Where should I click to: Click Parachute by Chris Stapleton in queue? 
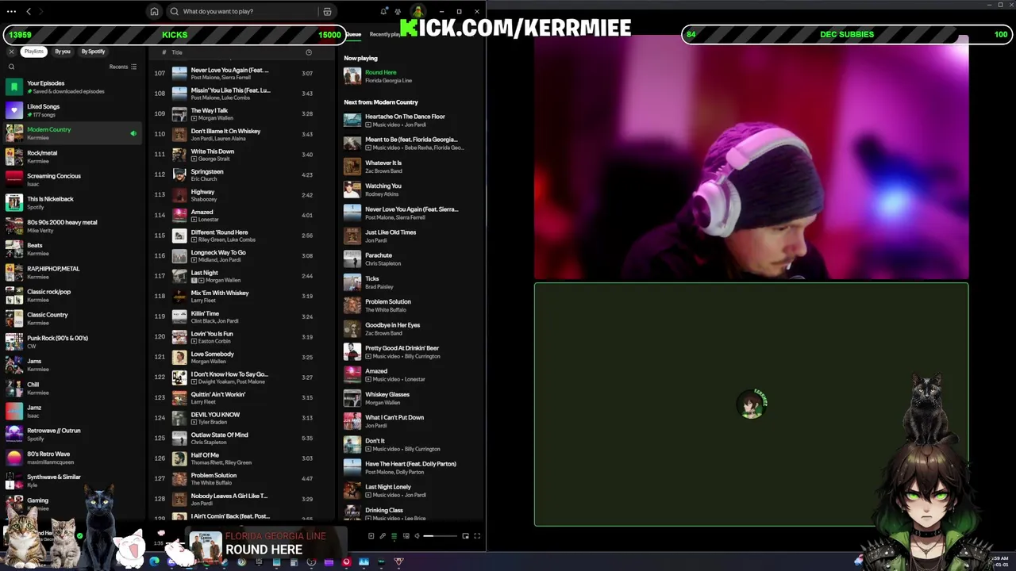coord(378,255)
